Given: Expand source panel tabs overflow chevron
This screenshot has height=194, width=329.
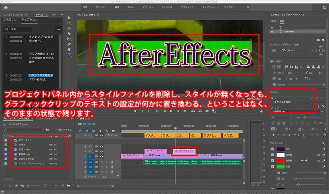Looking at the screenshot, I should tap(62, 15).
